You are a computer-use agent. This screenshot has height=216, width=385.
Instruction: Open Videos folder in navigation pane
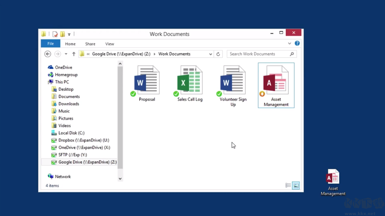click(x=61, y=125)
